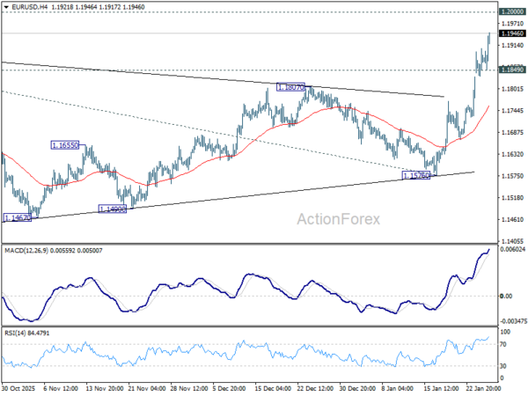
Task: Click the RSI axis value 100
Action: click(505, 332)
